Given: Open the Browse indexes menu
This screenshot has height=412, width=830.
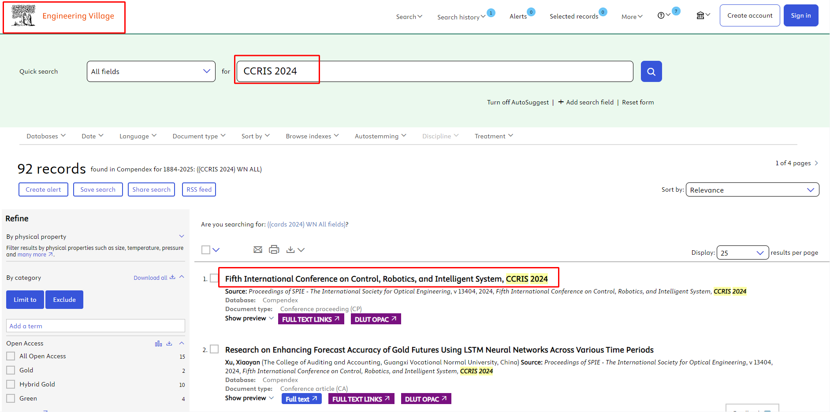Looking at the screenshot, I should pos(312,136).
